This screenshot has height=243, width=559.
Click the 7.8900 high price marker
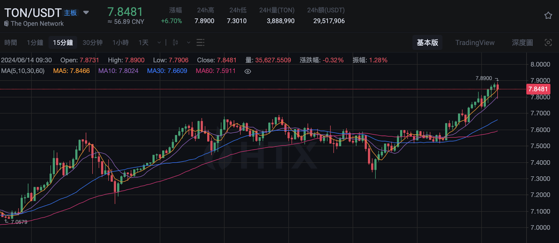pyautogui.click(x=484, y=78)
